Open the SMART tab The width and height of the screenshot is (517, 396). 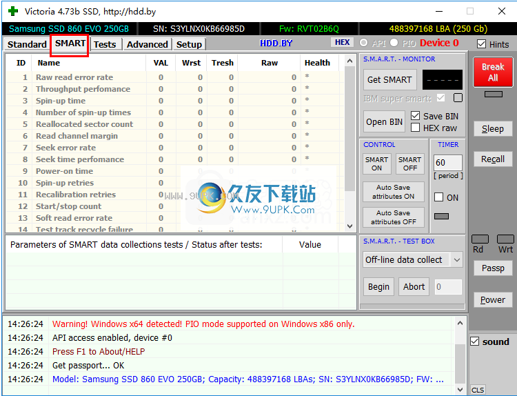click(x=70, y=43)
